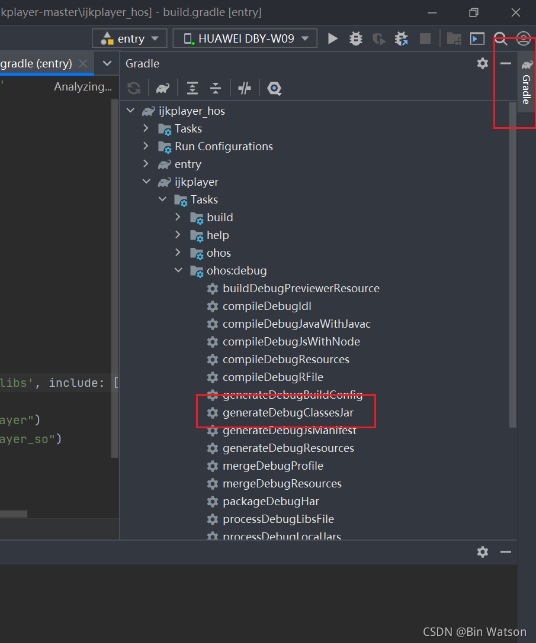Viewport: 536px width, 643px height.
Task: Open search everywhere magnifier icon
Action: [x=500, y=39]
